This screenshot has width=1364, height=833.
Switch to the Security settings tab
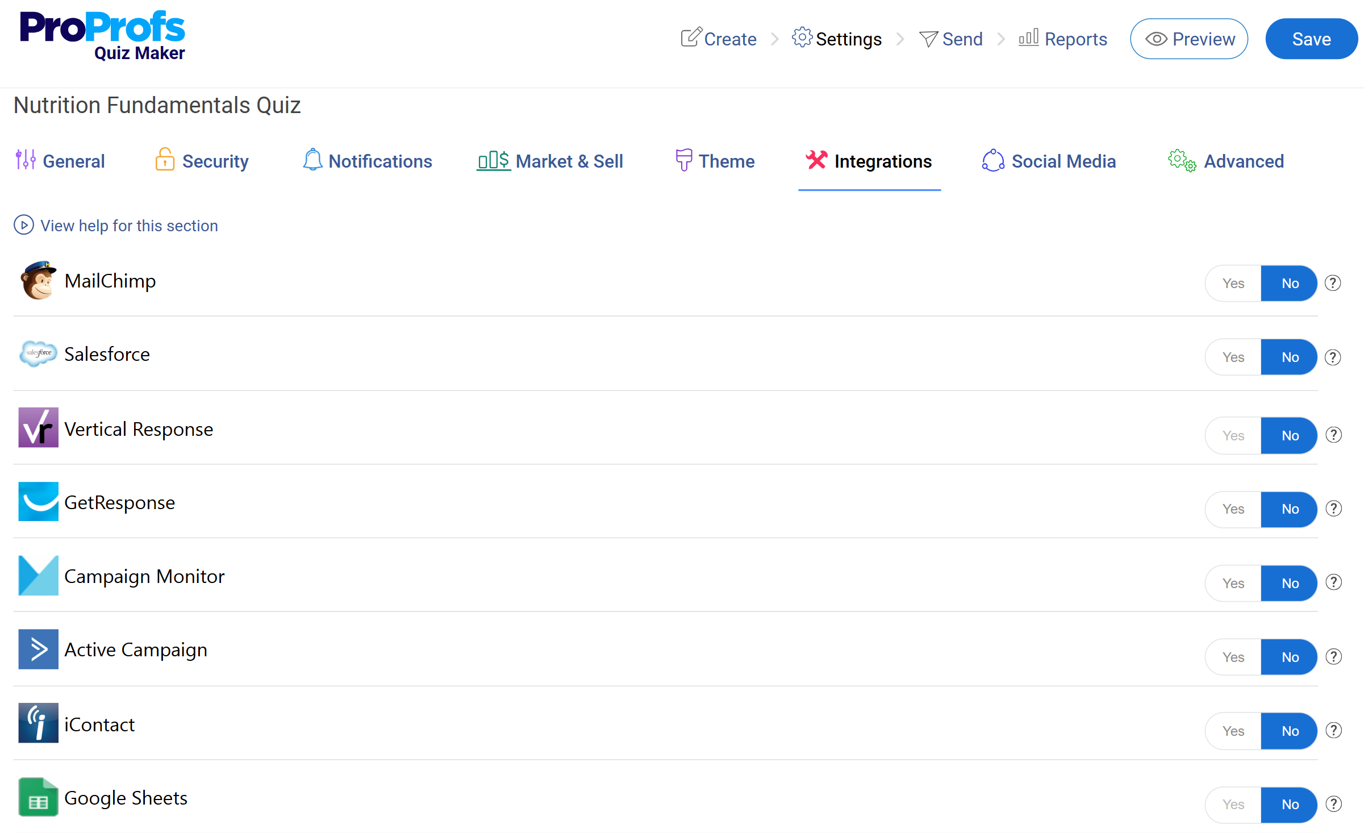(202, 161)
